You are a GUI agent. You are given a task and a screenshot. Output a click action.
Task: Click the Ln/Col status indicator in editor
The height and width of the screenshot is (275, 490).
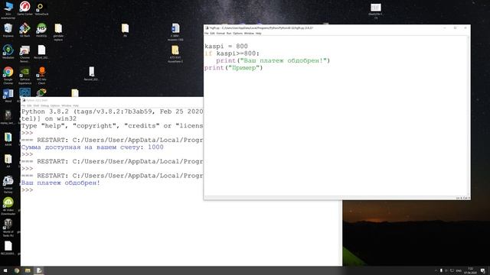(x=462, y=198)
